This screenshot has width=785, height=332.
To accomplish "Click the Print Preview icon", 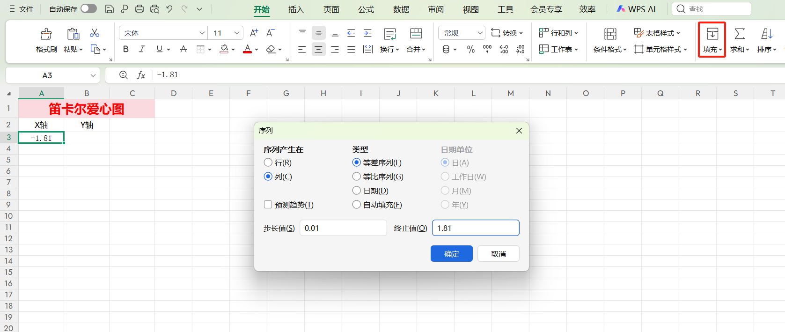I will pos(154,9).
